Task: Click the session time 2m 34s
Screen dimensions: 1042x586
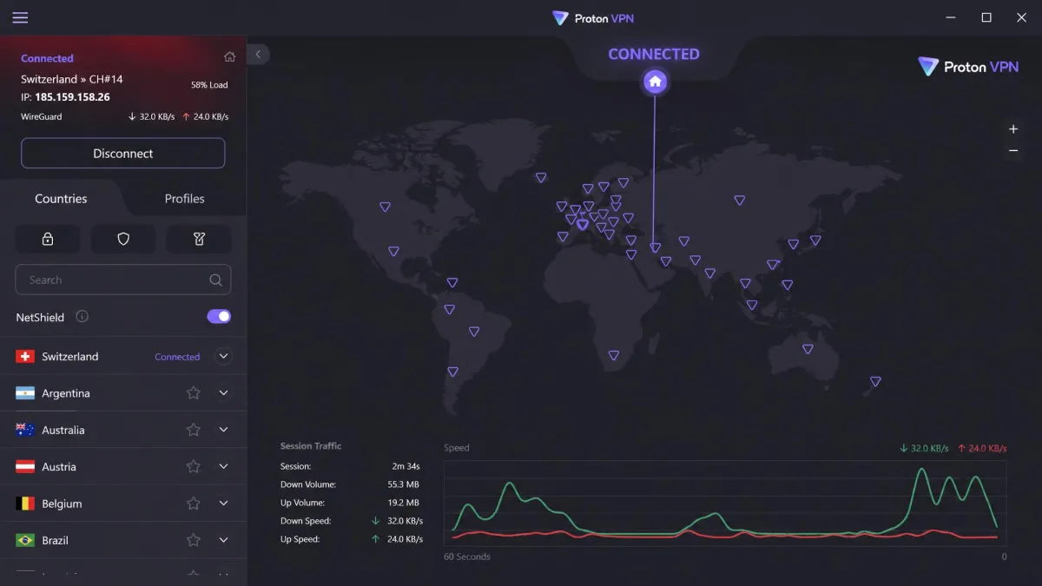Action: pyautogui.click(x=406, y=466)
